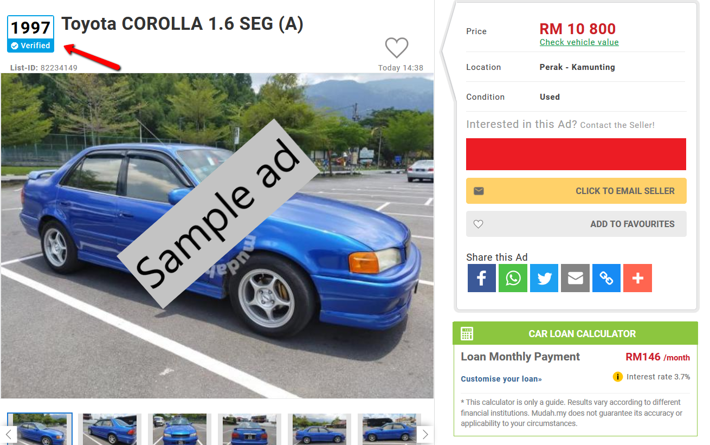Screen dimensions: 710x445
Task: Click the Verified badge under 1997
Action: (30, 46)
